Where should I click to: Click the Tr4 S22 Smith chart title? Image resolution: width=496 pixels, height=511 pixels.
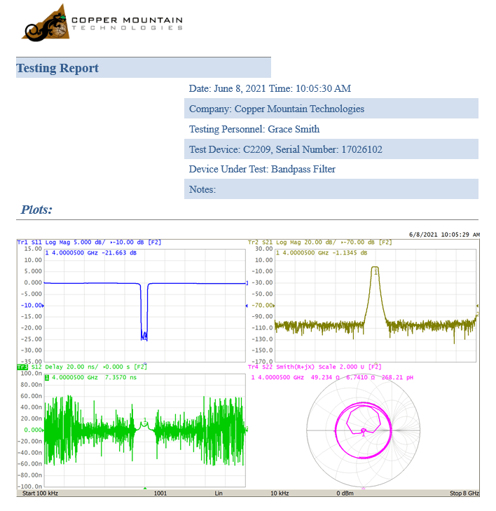(x=315, y=367)
